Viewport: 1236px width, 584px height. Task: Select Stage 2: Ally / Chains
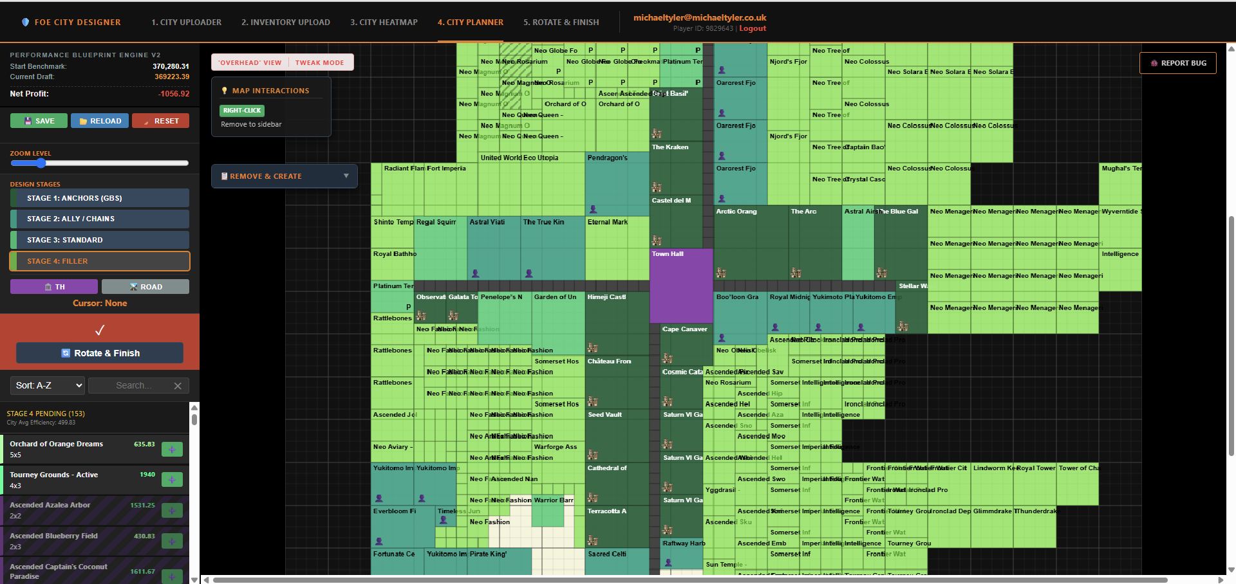coord(100,219)
